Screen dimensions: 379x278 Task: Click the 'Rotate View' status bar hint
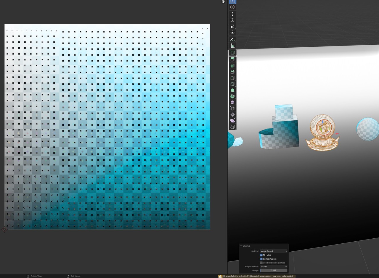36,276
